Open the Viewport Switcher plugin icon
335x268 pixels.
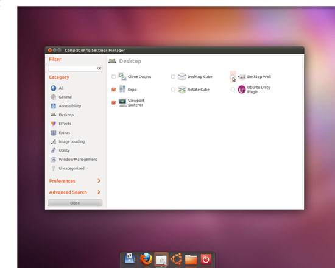point(122,102)
